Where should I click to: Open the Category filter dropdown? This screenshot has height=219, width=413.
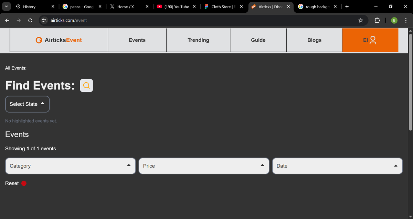click(x=70, y=166)
